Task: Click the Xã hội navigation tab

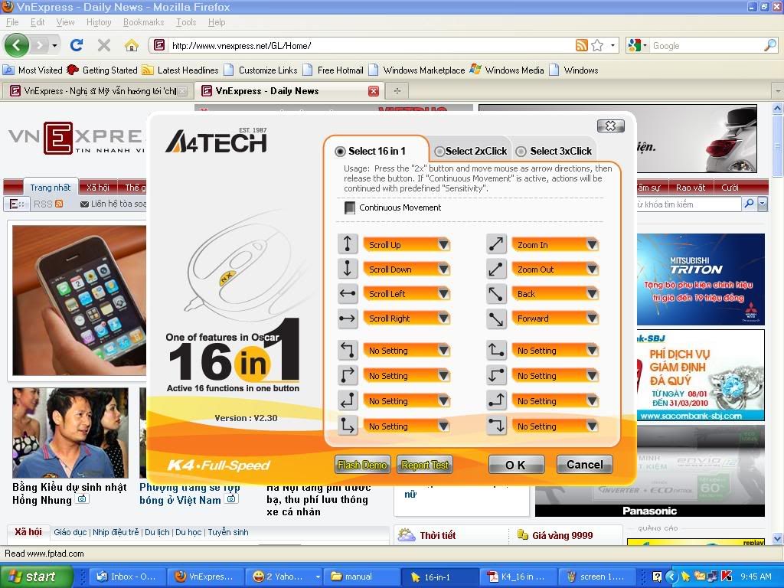Action: [97, 188]
